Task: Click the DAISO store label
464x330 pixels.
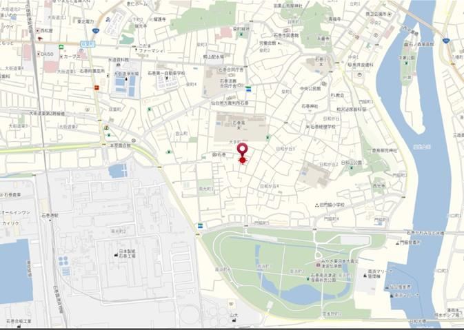Action: [48, 54]
